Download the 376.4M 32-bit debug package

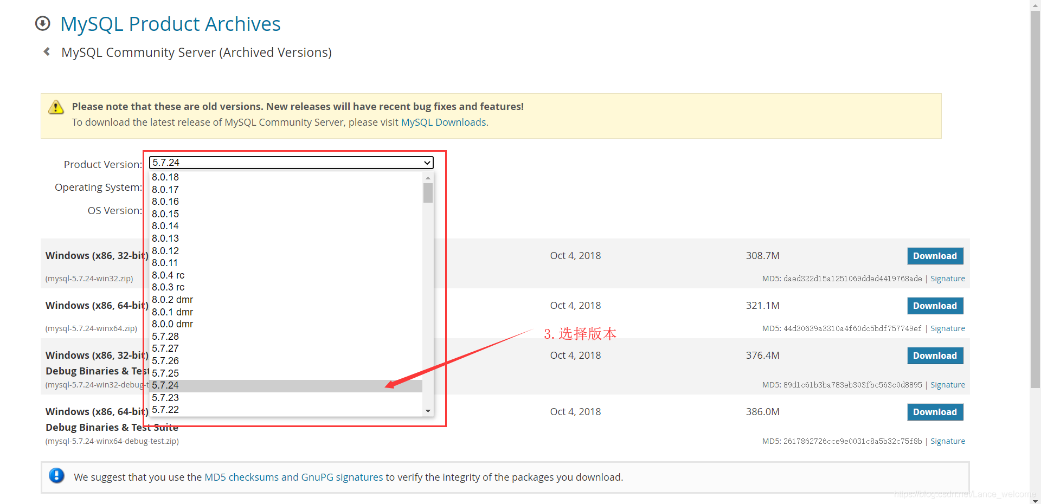tap(935, 356)
